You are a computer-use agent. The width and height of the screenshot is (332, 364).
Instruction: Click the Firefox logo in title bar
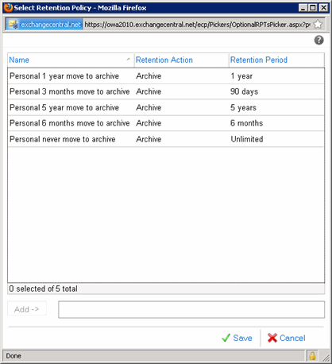[8, 8]
